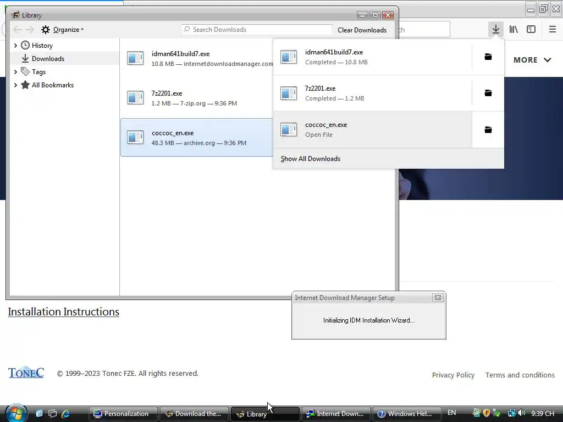Expand the MORE menu on webpage
The height and width of the screenshot is (422, 563).
532,60
